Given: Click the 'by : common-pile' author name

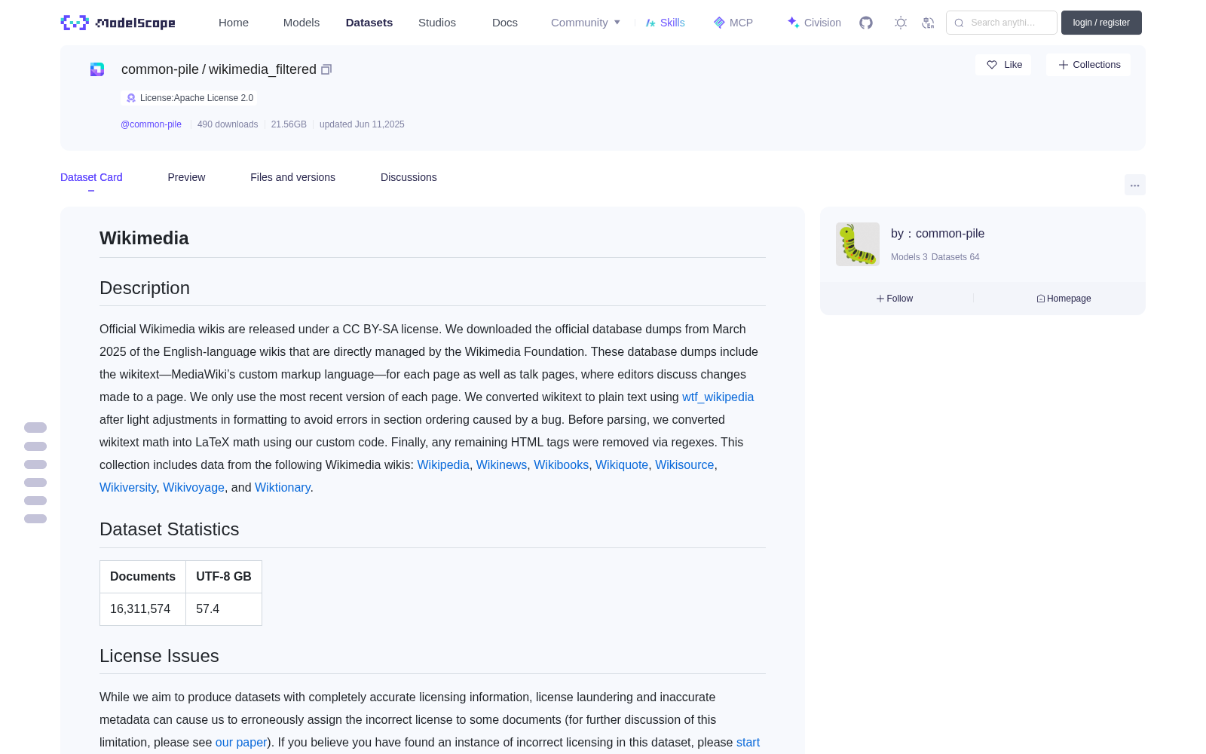Looking at the screenshot, I should (x=938, y=234).
